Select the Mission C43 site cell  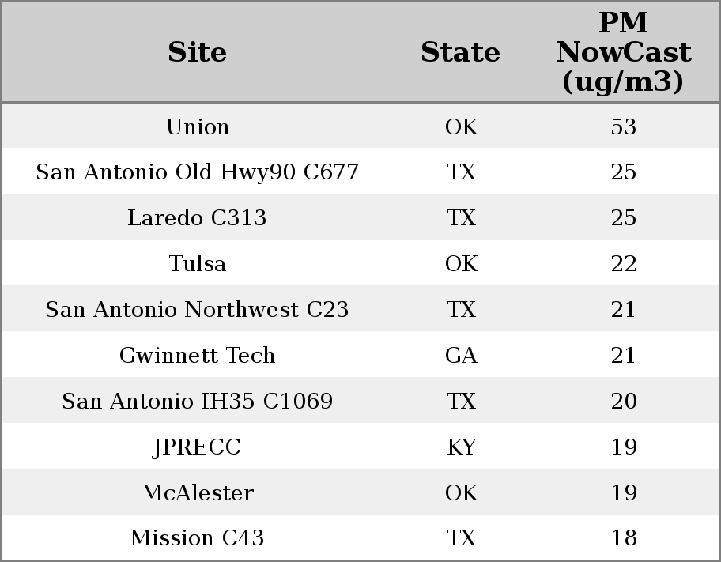[x=197, y=537]
